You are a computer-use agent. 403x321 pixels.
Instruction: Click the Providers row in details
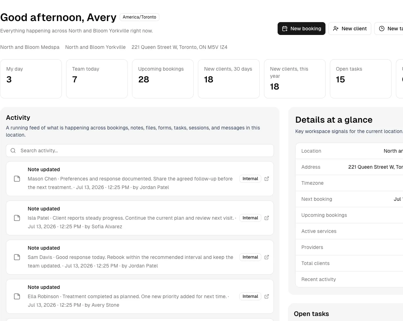349,248
